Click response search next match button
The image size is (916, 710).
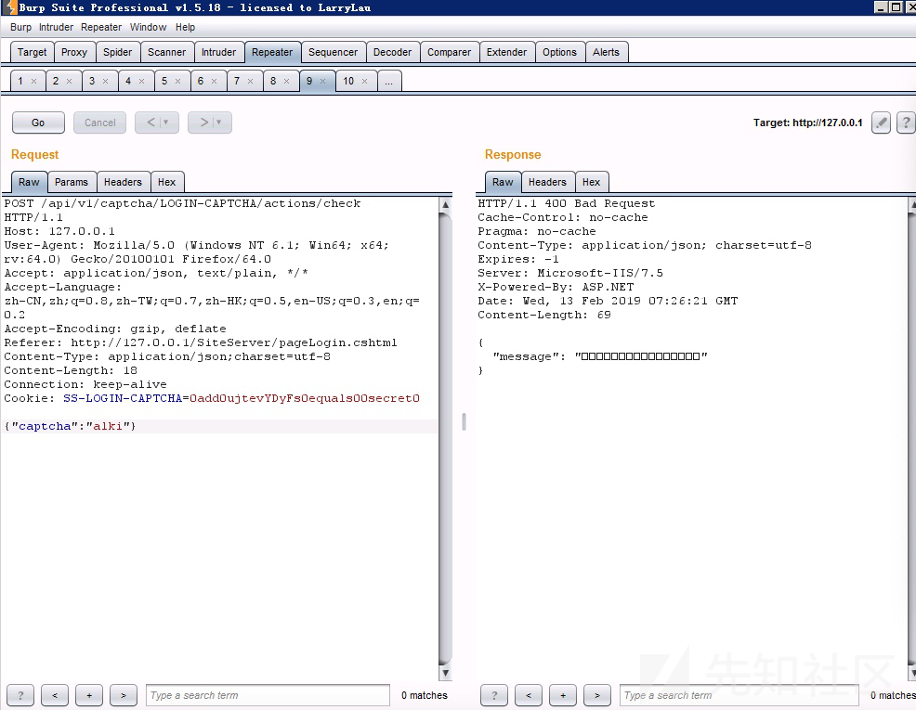tap(597, 695)
